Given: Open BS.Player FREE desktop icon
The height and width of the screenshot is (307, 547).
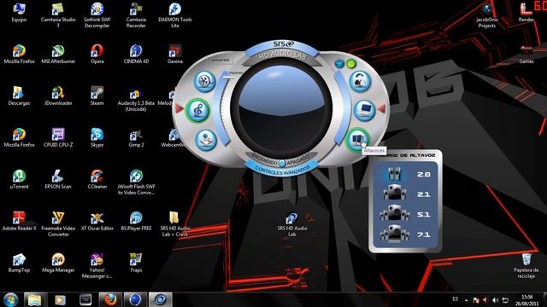Looking at the screenshot, I should [136, 222].
